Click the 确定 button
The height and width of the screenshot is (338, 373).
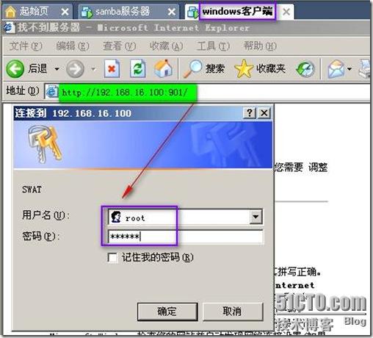coord(167,312)
